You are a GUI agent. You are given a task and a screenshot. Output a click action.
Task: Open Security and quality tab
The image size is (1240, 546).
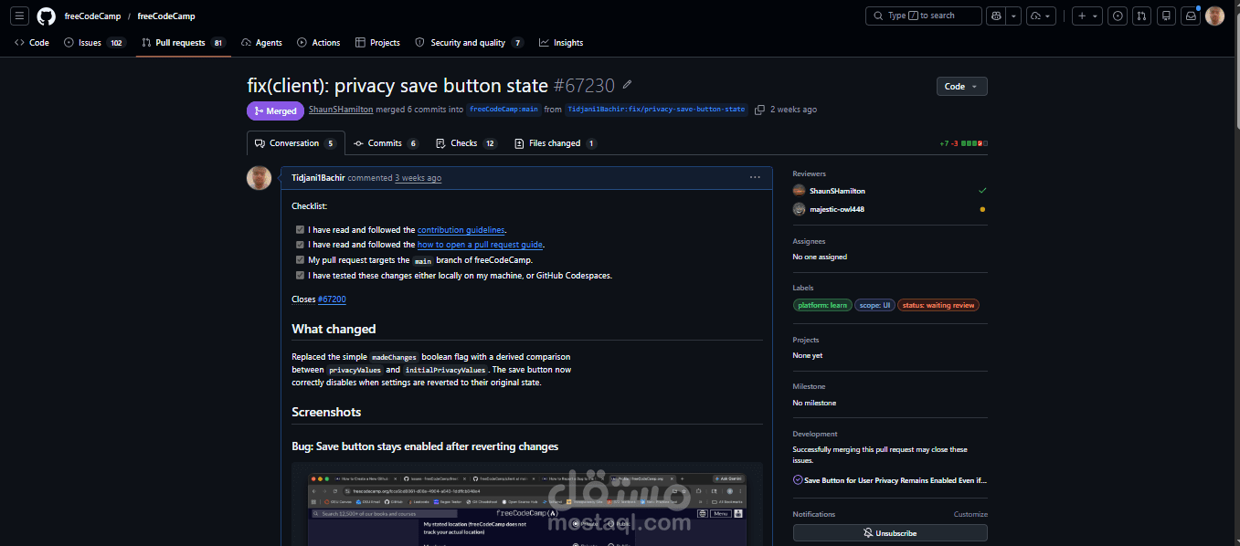(x=470, y=43)
